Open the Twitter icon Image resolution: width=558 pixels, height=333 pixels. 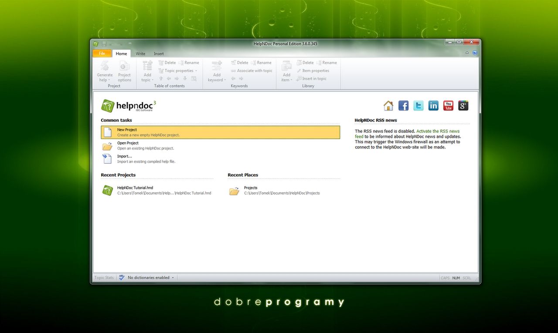coord(418,106)
